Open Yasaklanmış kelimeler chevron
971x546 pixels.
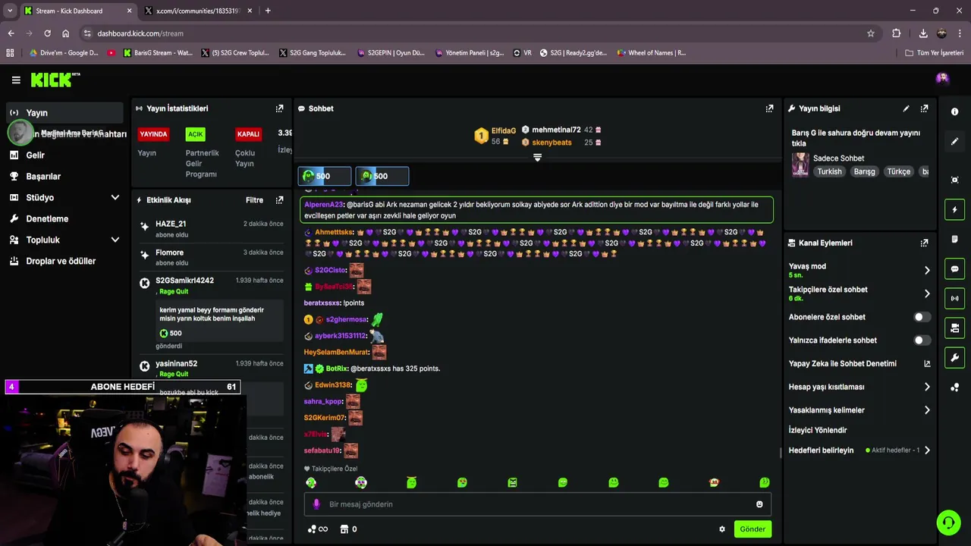(x=927, y=410)
